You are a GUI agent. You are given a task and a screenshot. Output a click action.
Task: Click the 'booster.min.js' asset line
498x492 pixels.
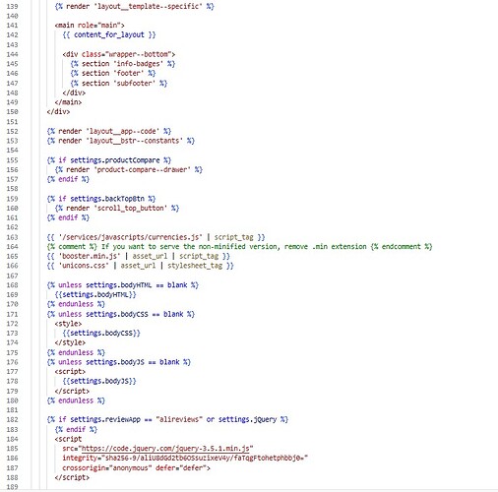click(138, 256)
